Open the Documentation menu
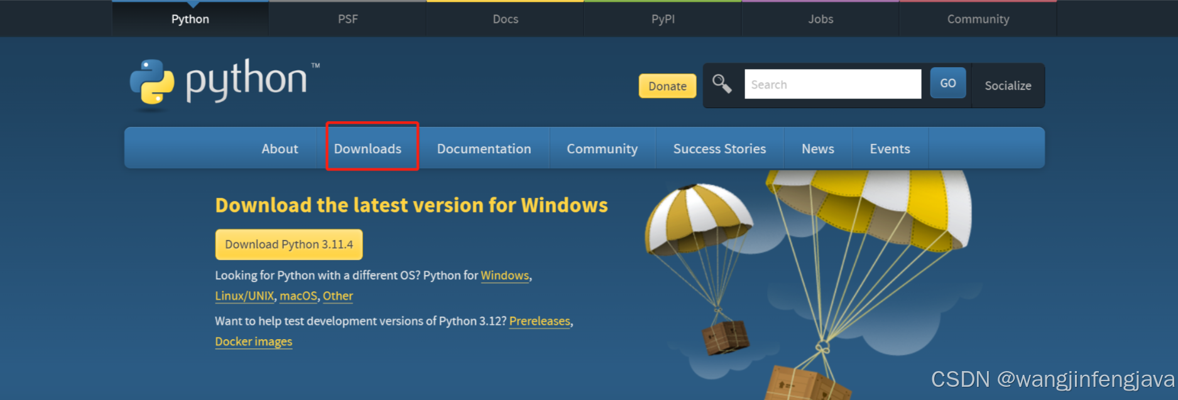1178x400 pixels. (484, 149)
